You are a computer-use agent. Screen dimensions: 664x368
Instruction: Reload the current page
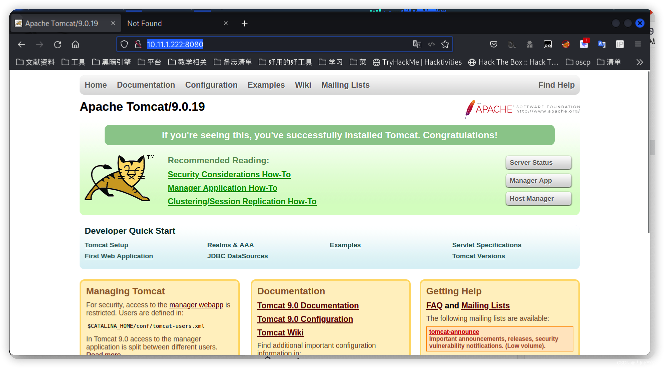tap(58, 44)
